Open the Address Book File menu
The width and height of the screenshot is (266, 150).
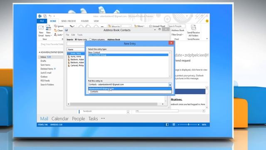[x=67, y=35]
